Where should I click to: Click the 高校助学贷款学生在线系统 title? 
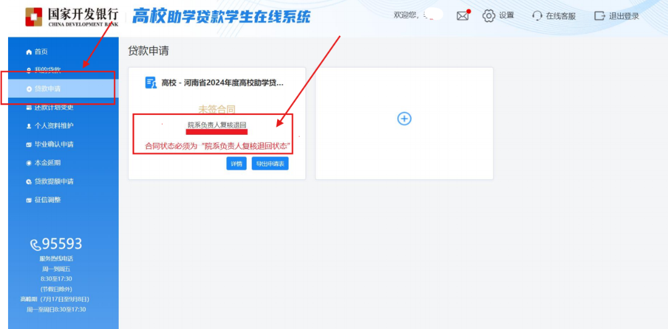tap(221, 16)
